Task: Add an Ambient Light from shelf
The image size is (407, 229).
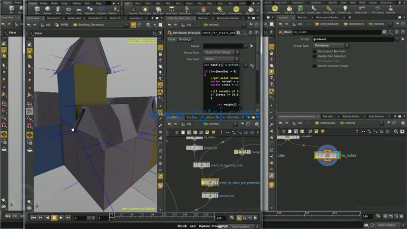Action: click(x=345, y=10)
